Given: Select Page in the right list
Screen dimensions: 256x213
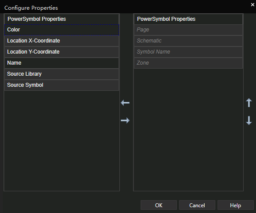Looking at the screenshot, I should pyautogui.click(x=188, y=30).
